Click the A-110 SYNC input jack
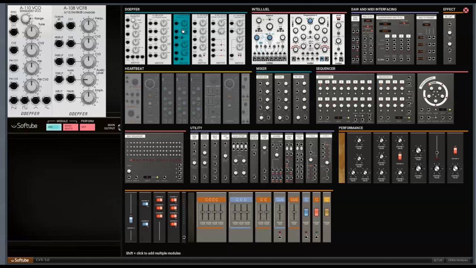 14,19
